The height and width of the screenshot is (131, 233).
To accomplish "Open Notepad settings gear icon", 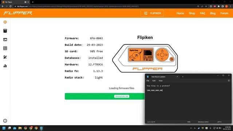I will [229, 81].
